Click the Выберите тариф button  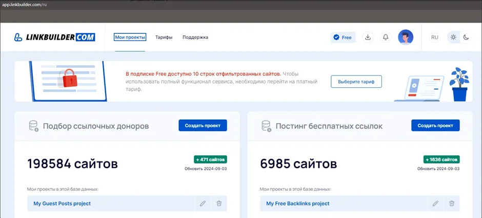pos(356,82)
